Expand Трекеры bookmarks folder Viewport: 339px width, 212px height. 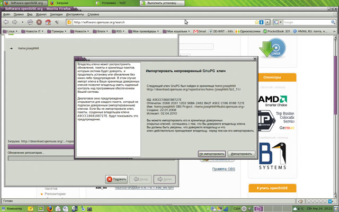tap(57, 31)
